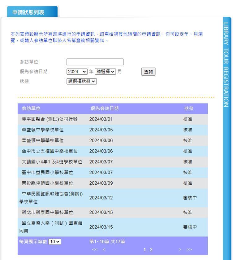This screenshot has height=260, width=233.
Task: Click 審核中 status for 國立臺灣大學 row
Action: tap(190, 227)
